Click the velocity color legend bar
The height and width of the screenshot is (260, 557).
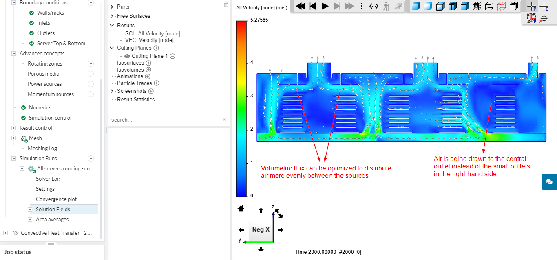(241, 108)
